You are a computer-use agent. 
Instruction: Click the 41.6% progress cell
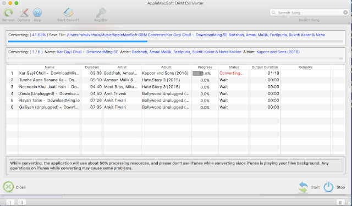click(205, 73)
